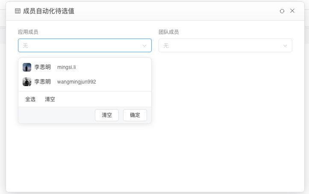Select member 李思明 wangmingjun992
Image resolution: width=309 pixels, height=194 pixels.
tap(85, 82)
